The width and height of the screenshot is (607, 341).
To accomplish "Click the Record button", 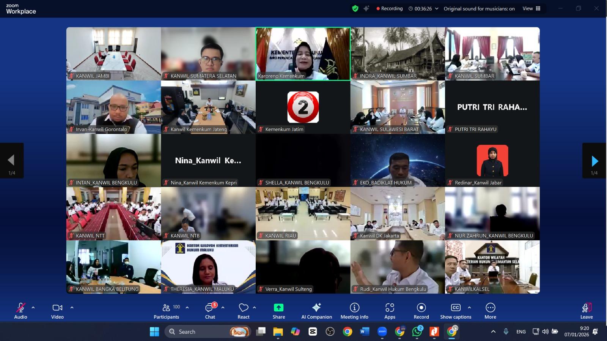I will (x=421, y=311).
